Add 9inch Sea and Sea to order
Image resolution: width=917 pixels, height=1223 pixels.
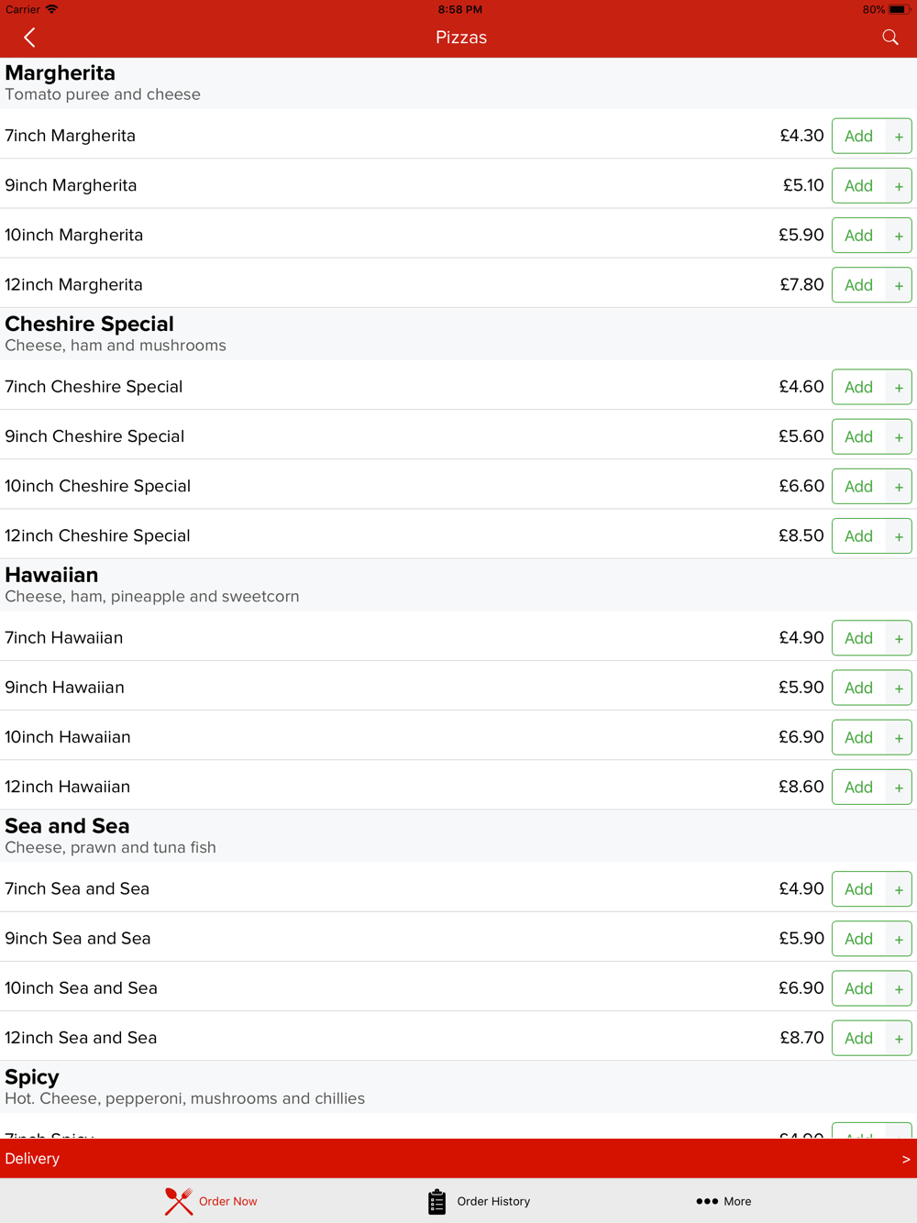pyautogui.click(x=859, y=940)
